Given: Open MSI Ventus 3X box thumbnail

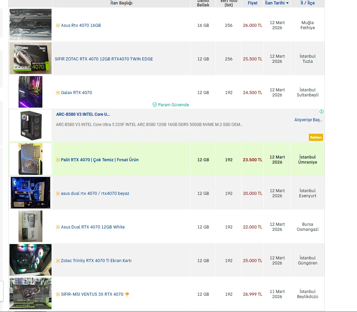Looking at the screenshot, I should (x=31, y=294).
